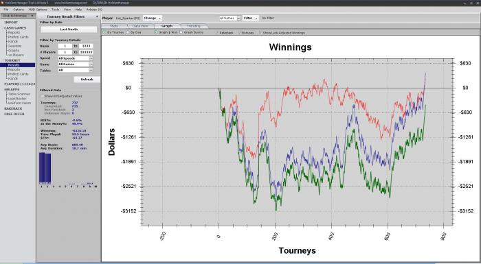Open the FREE OFFER section
The height and width of the screenshot is (264, 481).
(14, 114)
